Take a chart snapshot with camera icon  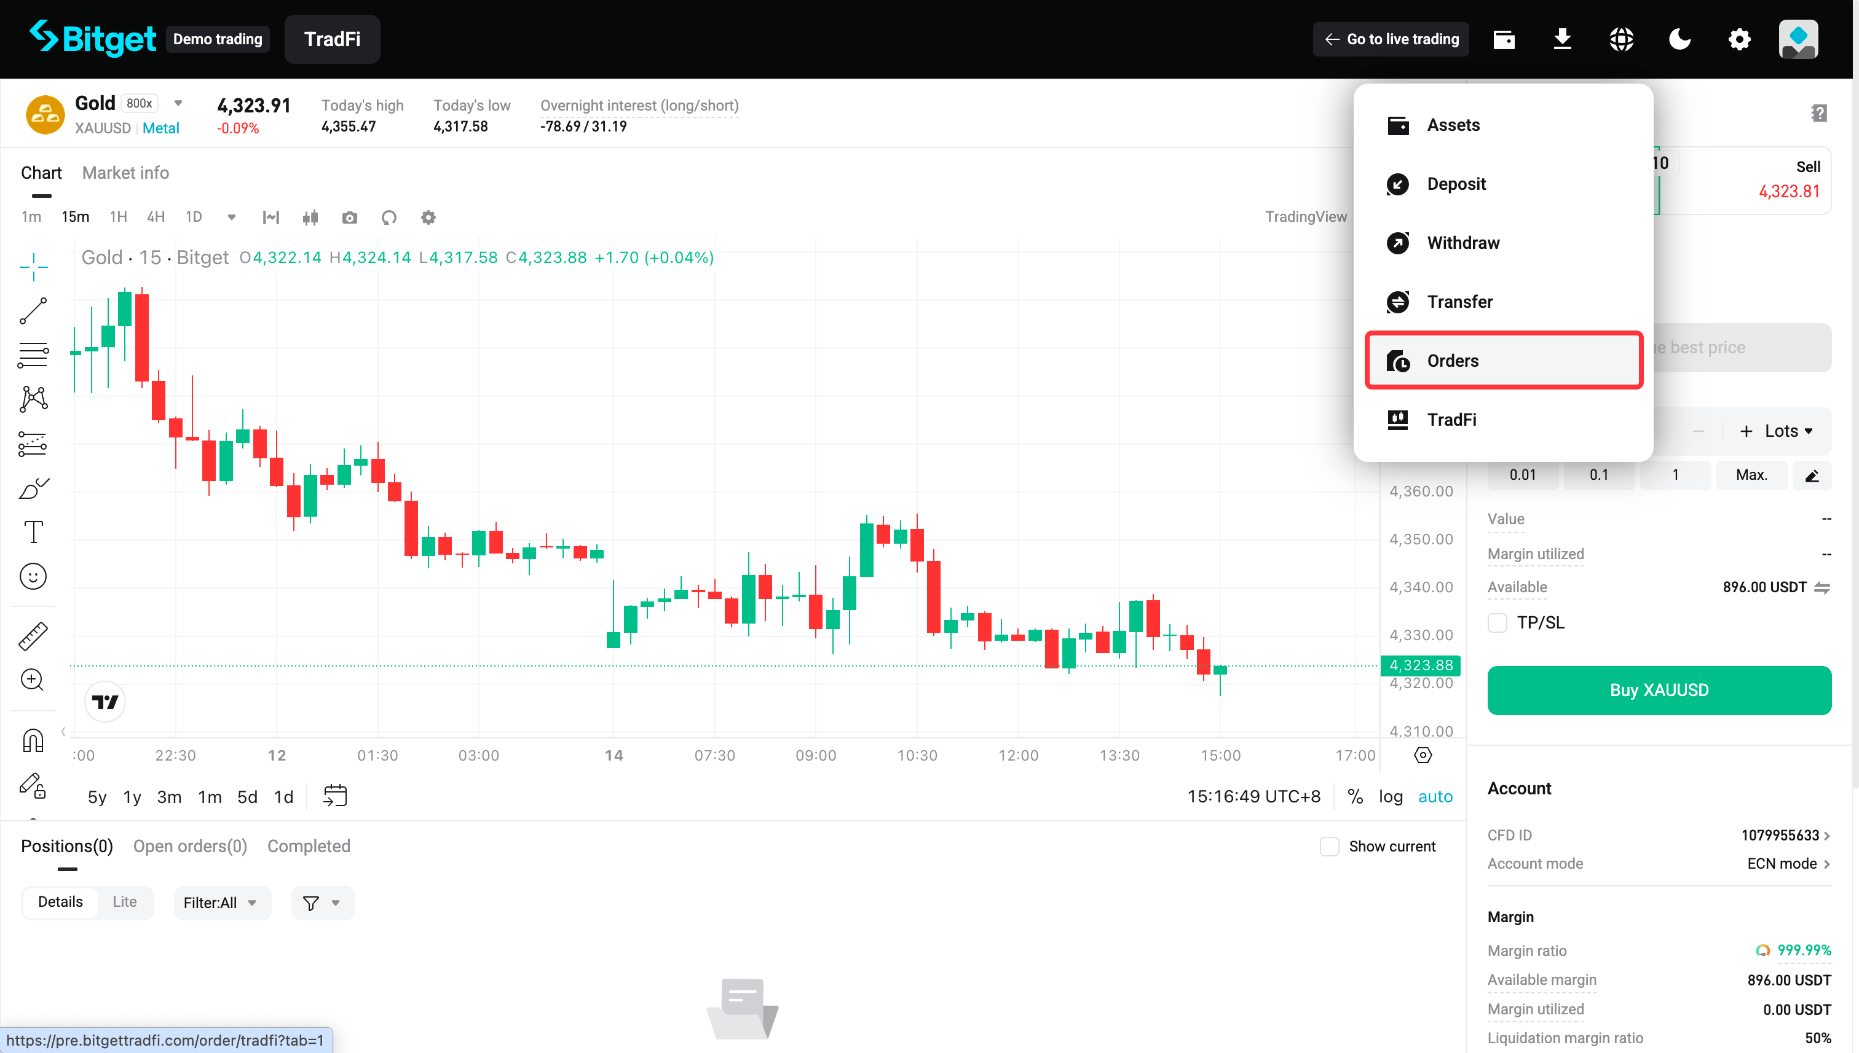click(x=350, y=217)
